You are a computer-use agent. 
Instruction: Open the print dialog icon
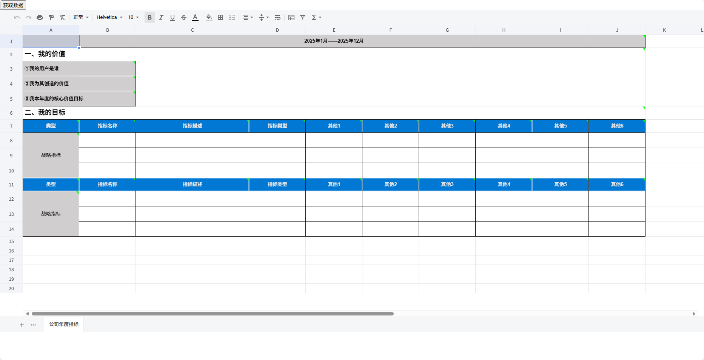tap(40, 17)
